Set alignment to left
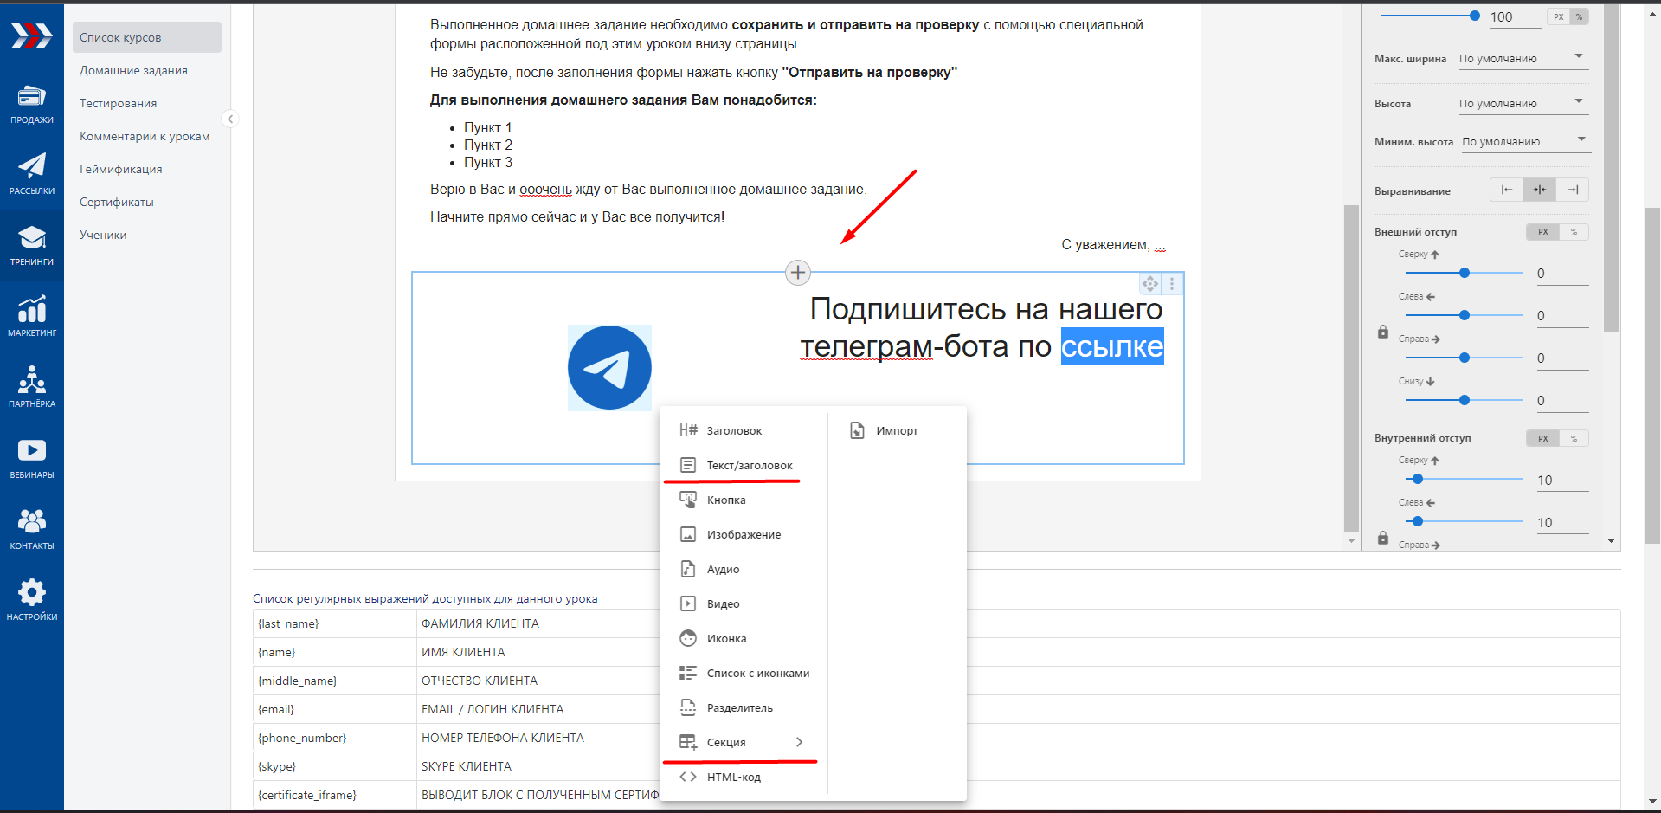This screenshot has width=1661, height=813. coord(1506,190)
